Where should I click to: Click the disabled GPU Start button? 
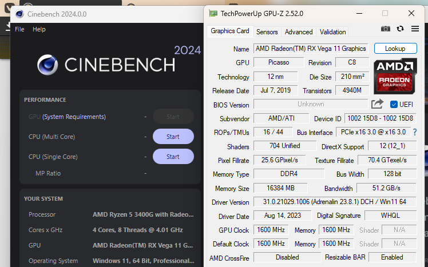(173, 117)
